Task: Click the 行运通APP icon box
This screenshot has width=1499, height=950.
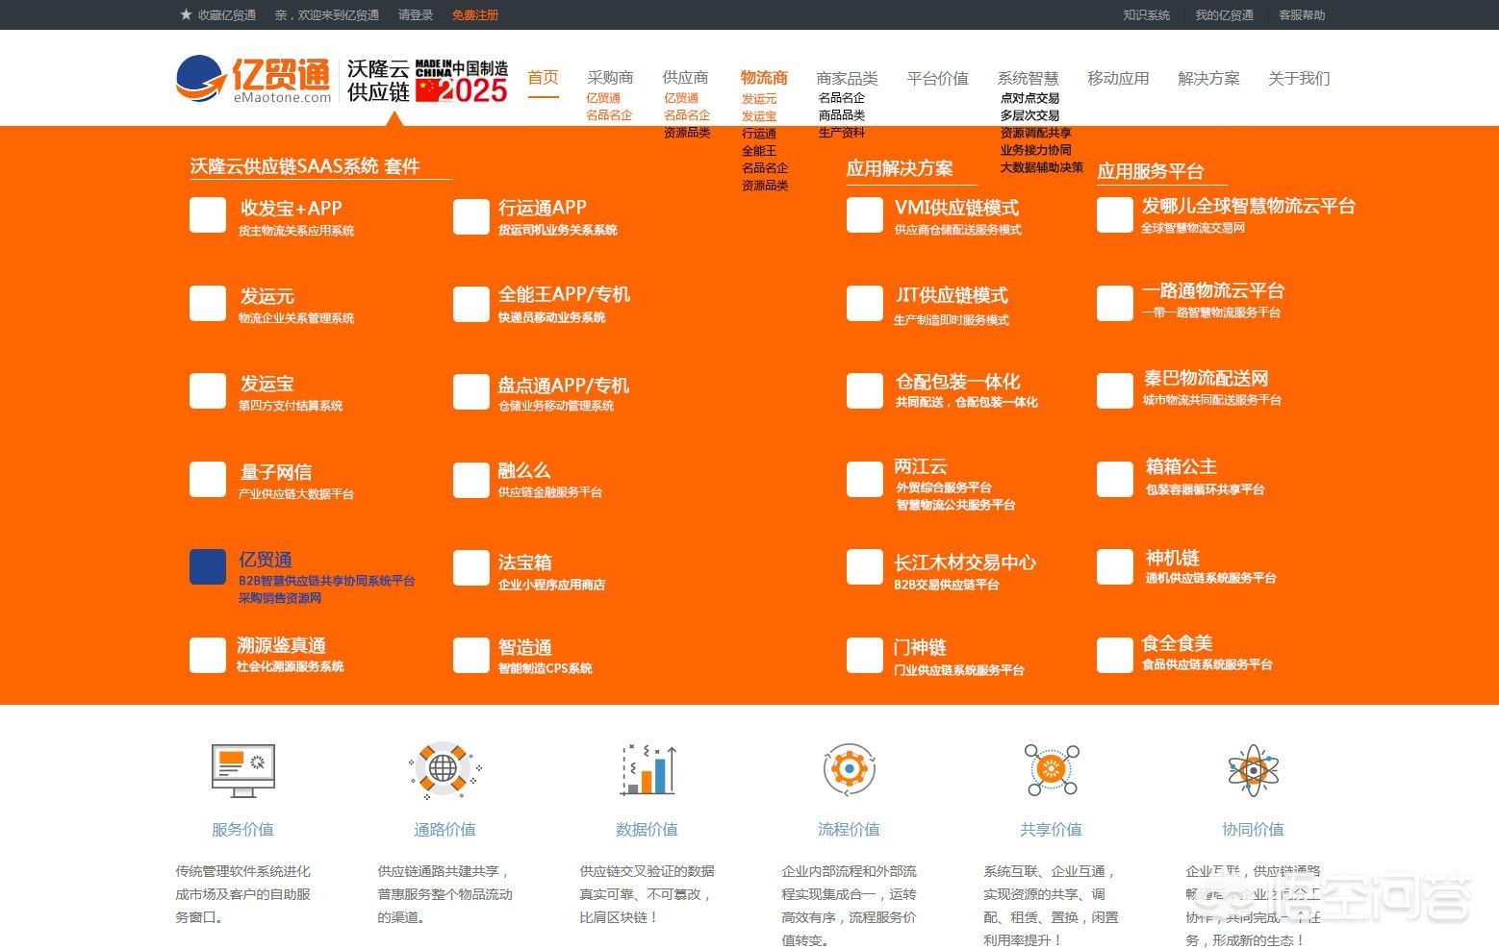Action: click(x=471, y=217)
